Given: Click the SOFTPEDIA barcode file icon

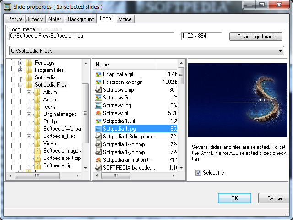Looking at the screenshot, I should tap(98, 168).
